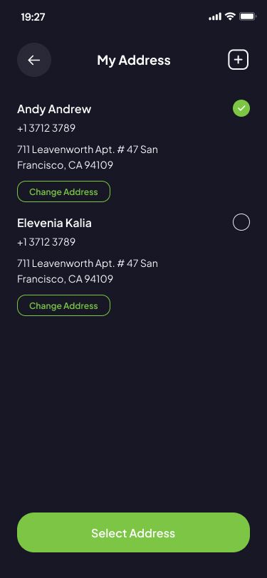Tap Elevenia Kalia's Leavenworth street address text

point(88,263)
